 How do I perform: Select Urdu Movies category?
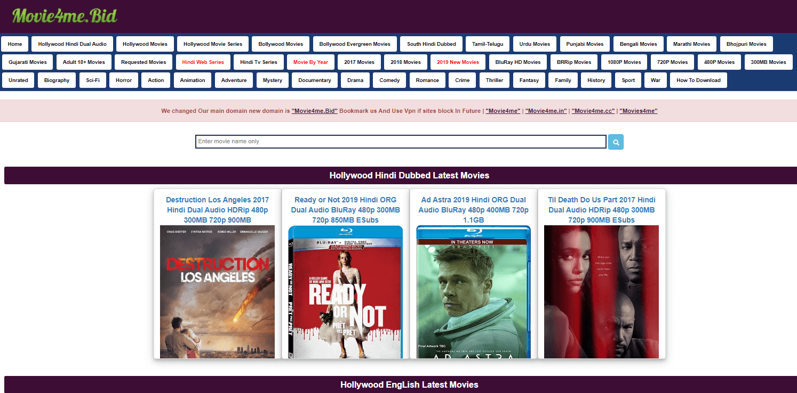click(x=535, y=44)
